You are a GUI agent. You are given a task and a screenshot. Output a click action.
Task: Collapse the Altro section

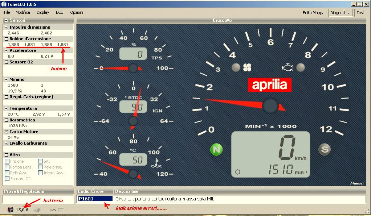pos(7,155)
